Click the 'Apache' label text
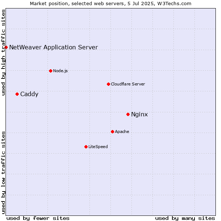This screenshot has width=221, height=221. [x=122, y=131]
